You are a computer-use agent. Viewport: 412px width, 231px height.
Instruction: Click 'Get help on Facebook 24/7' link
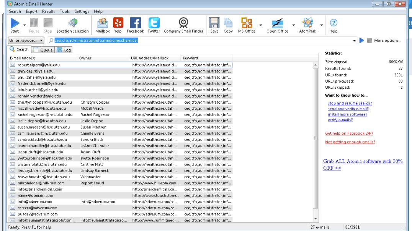coord(349,133)
